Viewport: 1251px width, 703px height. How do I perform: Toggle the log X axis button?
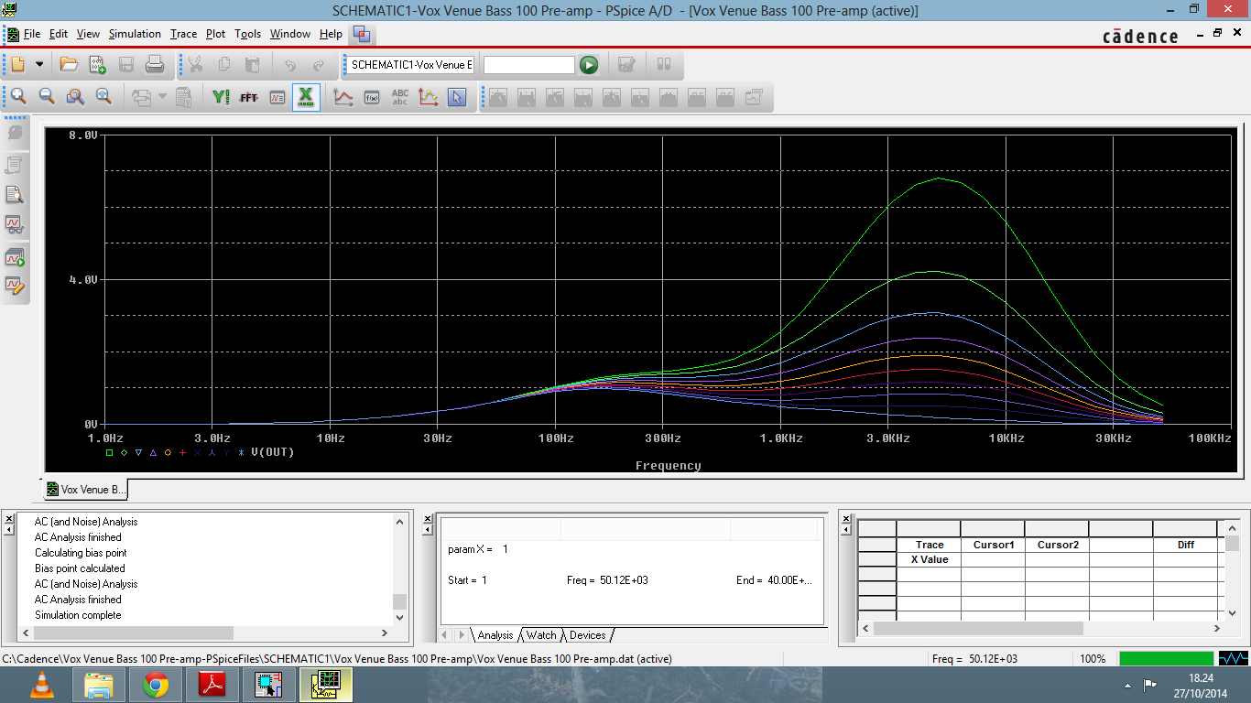306,97
